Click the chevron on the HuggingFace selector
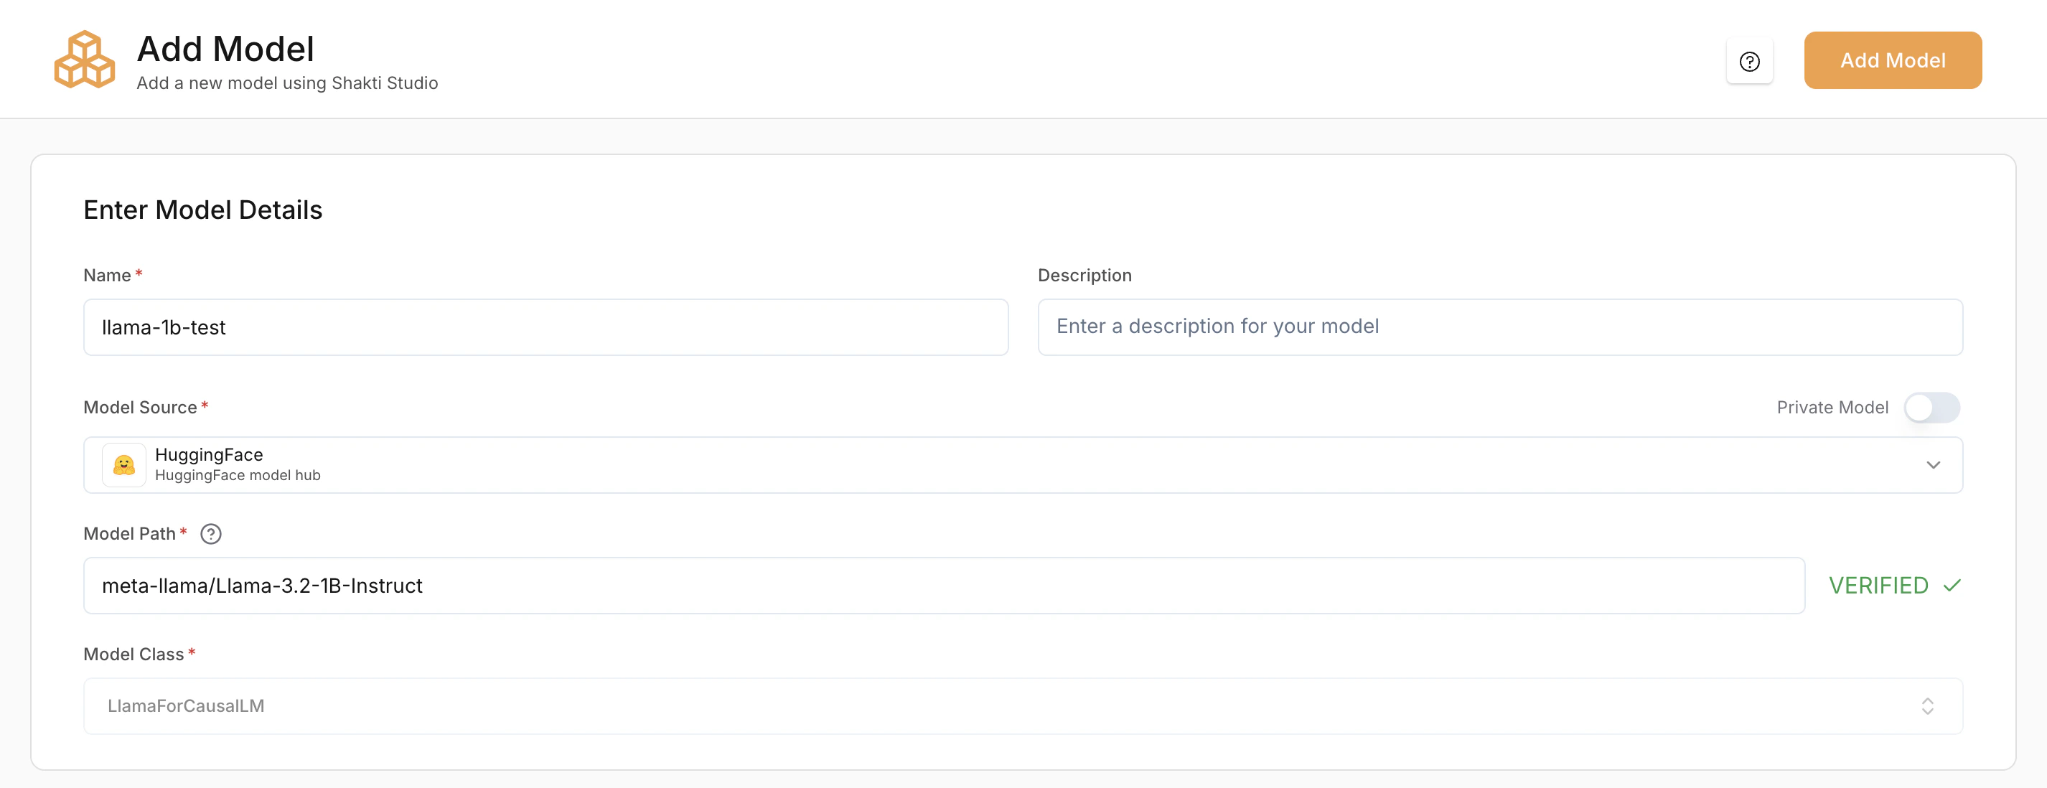Screen dimensions: 2047x788 (1934, 465)
